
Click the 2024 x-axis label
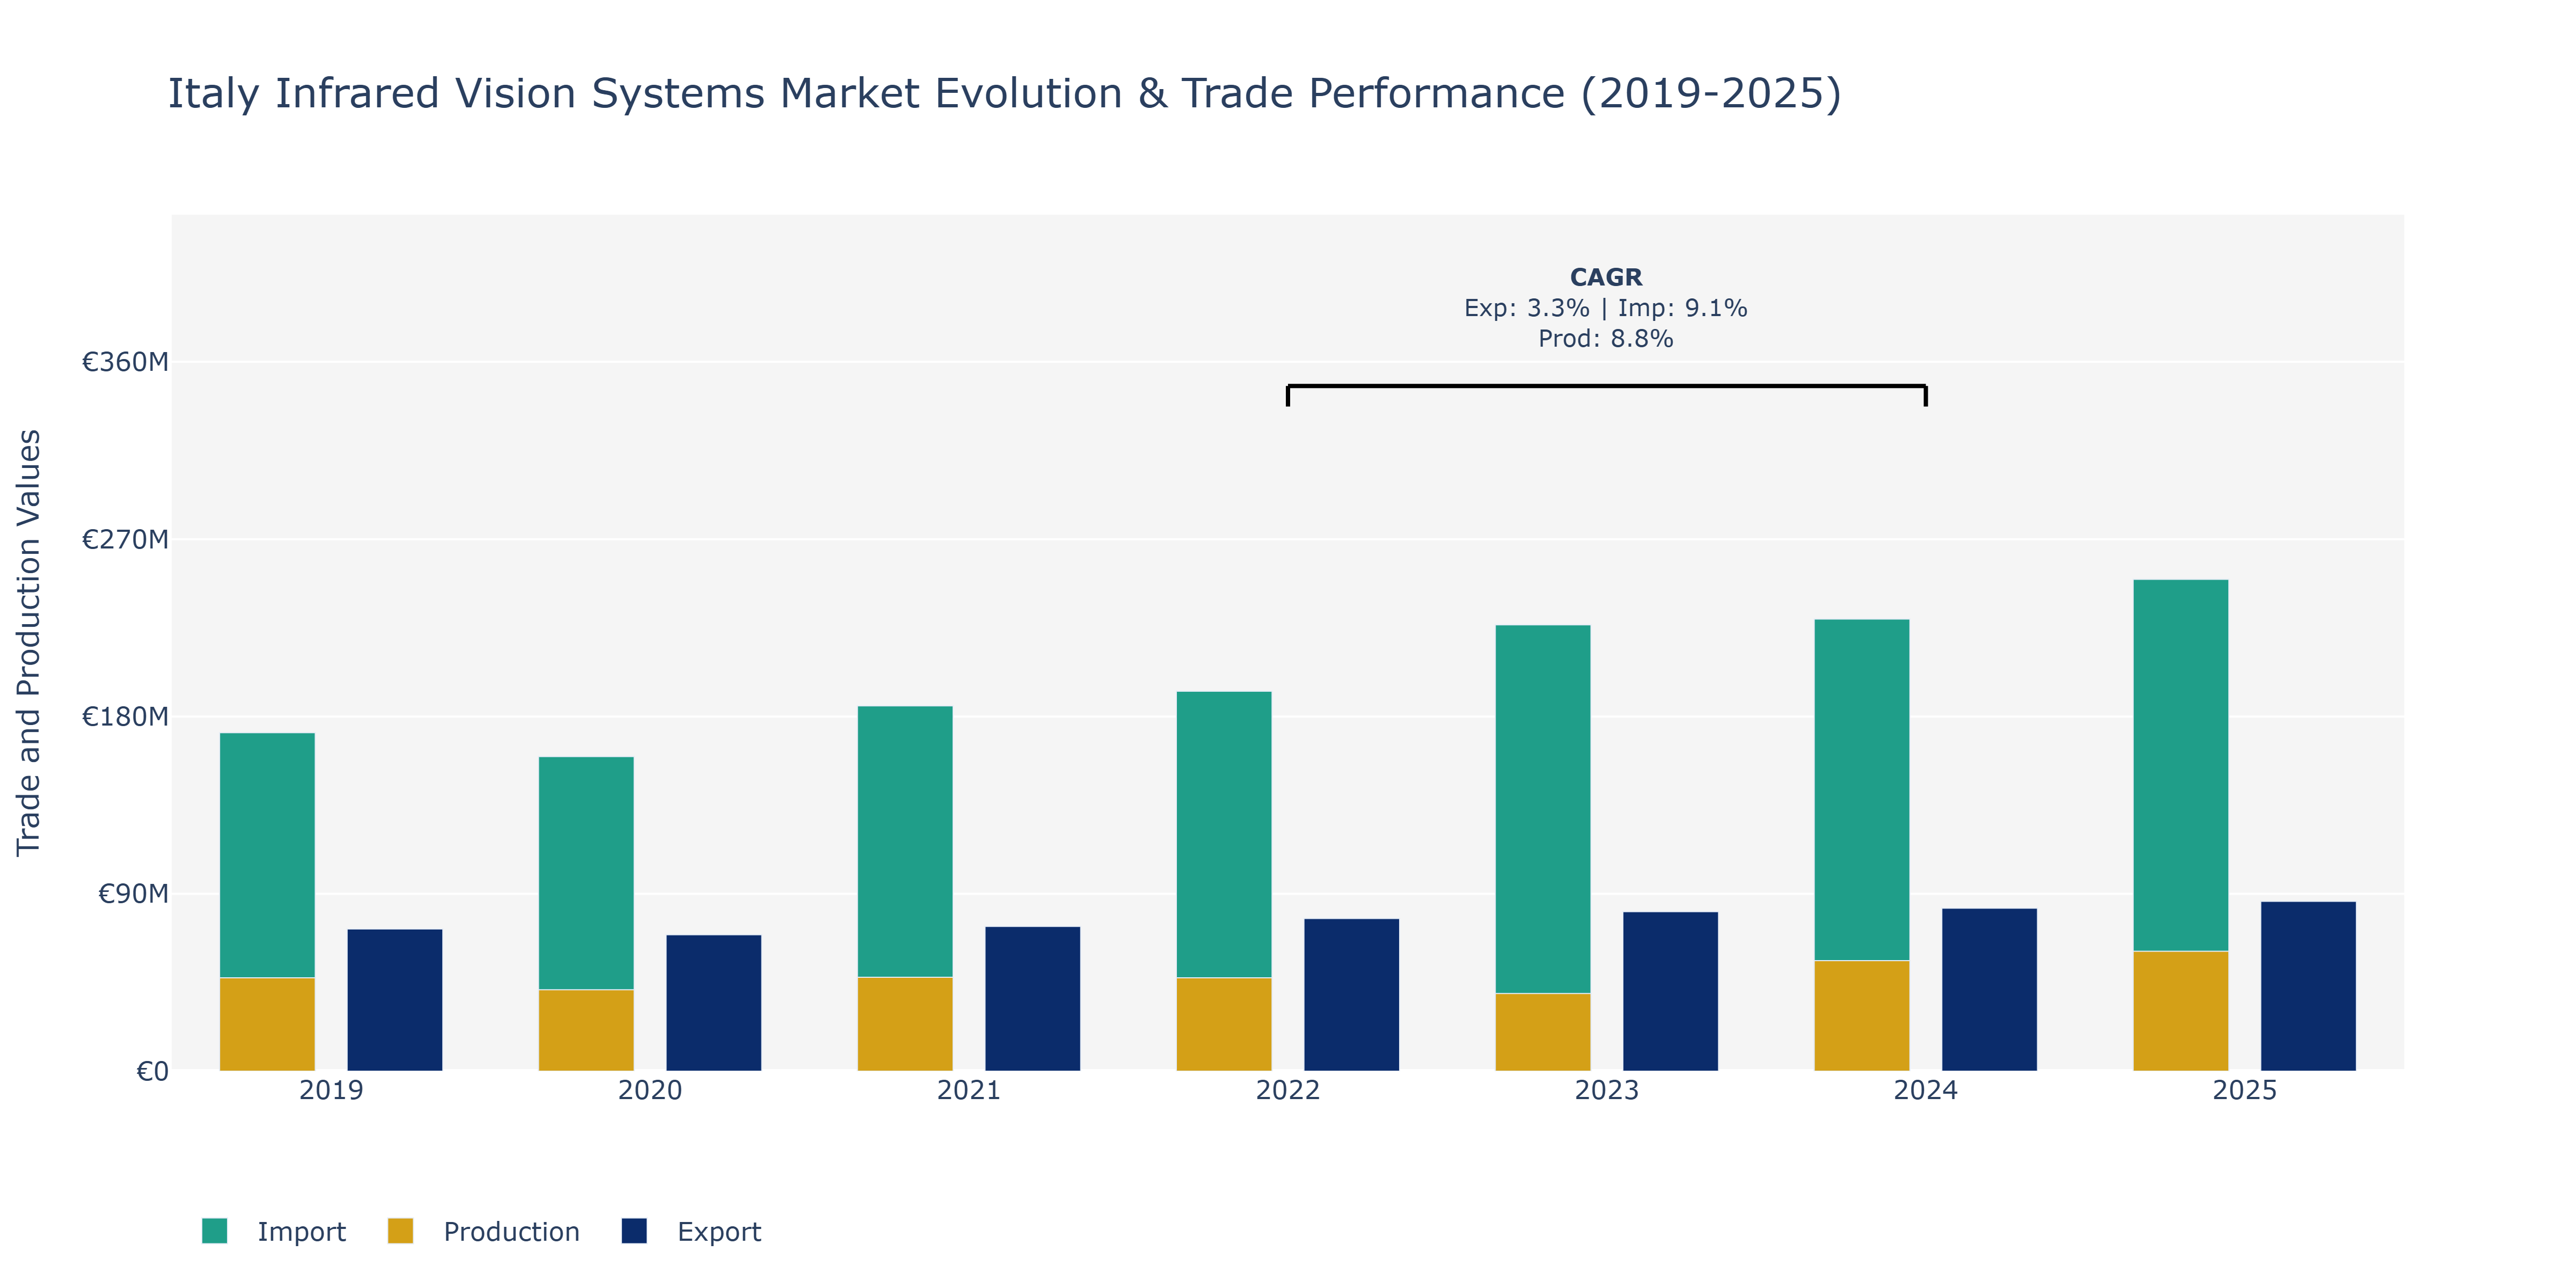(x=1926, y=1090)
